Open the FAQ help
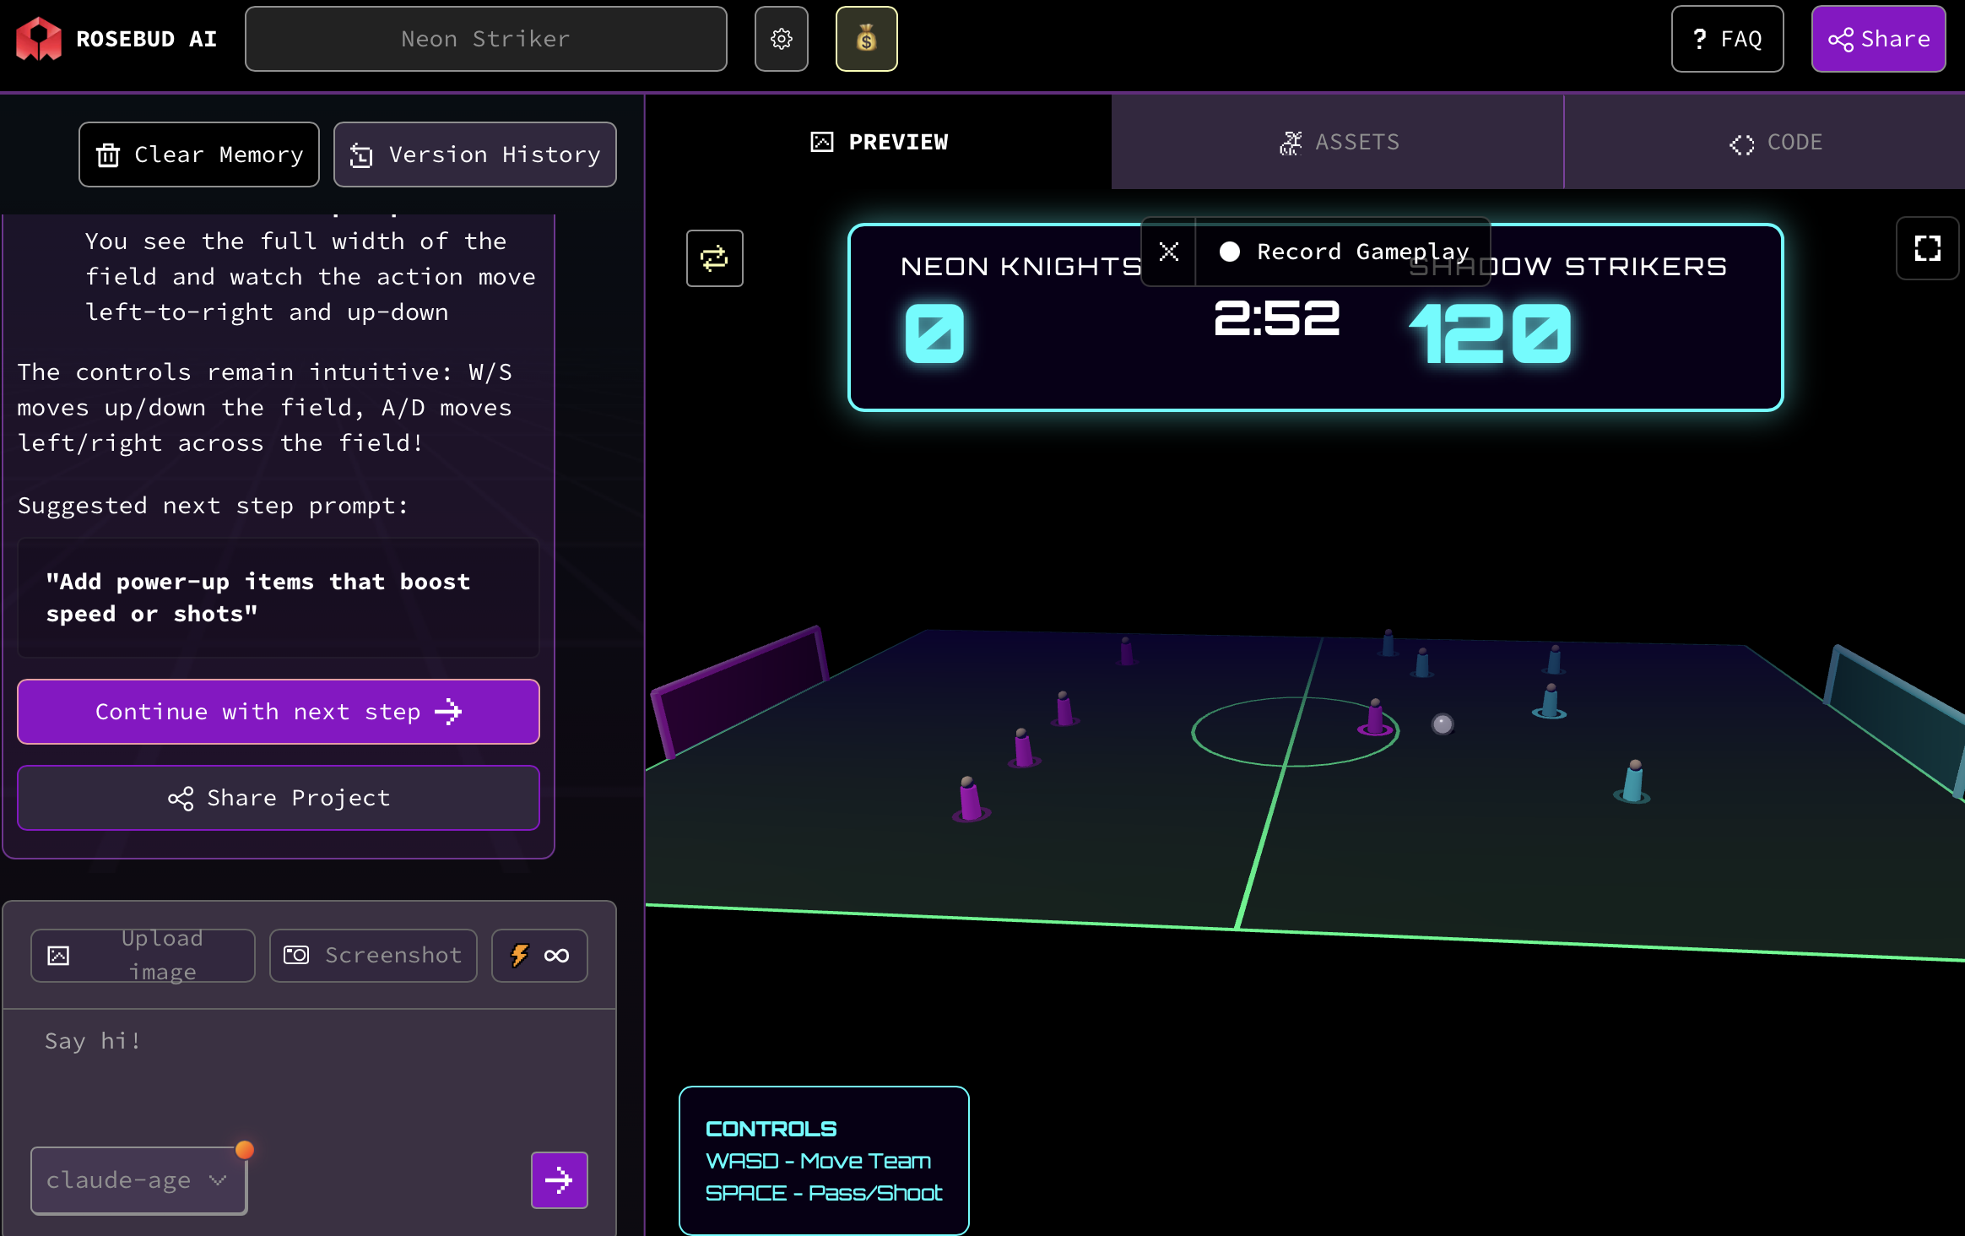1965x1236 pixels. click(x=1727, y=39)
